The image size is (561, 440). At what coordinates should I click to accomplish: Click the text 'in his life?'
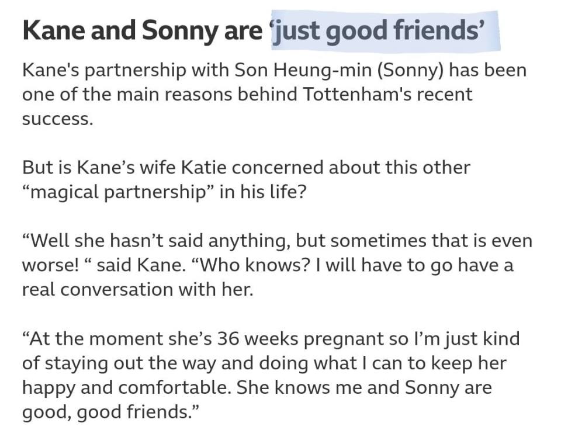pos(264,192)
